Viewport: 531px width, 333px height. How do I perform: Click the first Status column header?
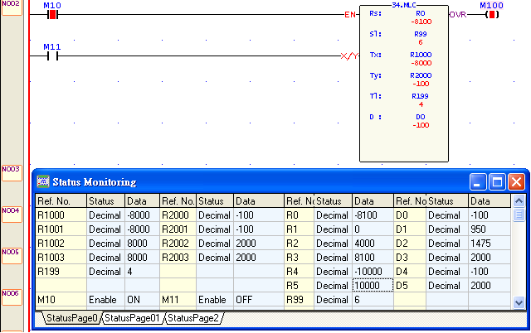pyautogui.click(x=105, y=200)
